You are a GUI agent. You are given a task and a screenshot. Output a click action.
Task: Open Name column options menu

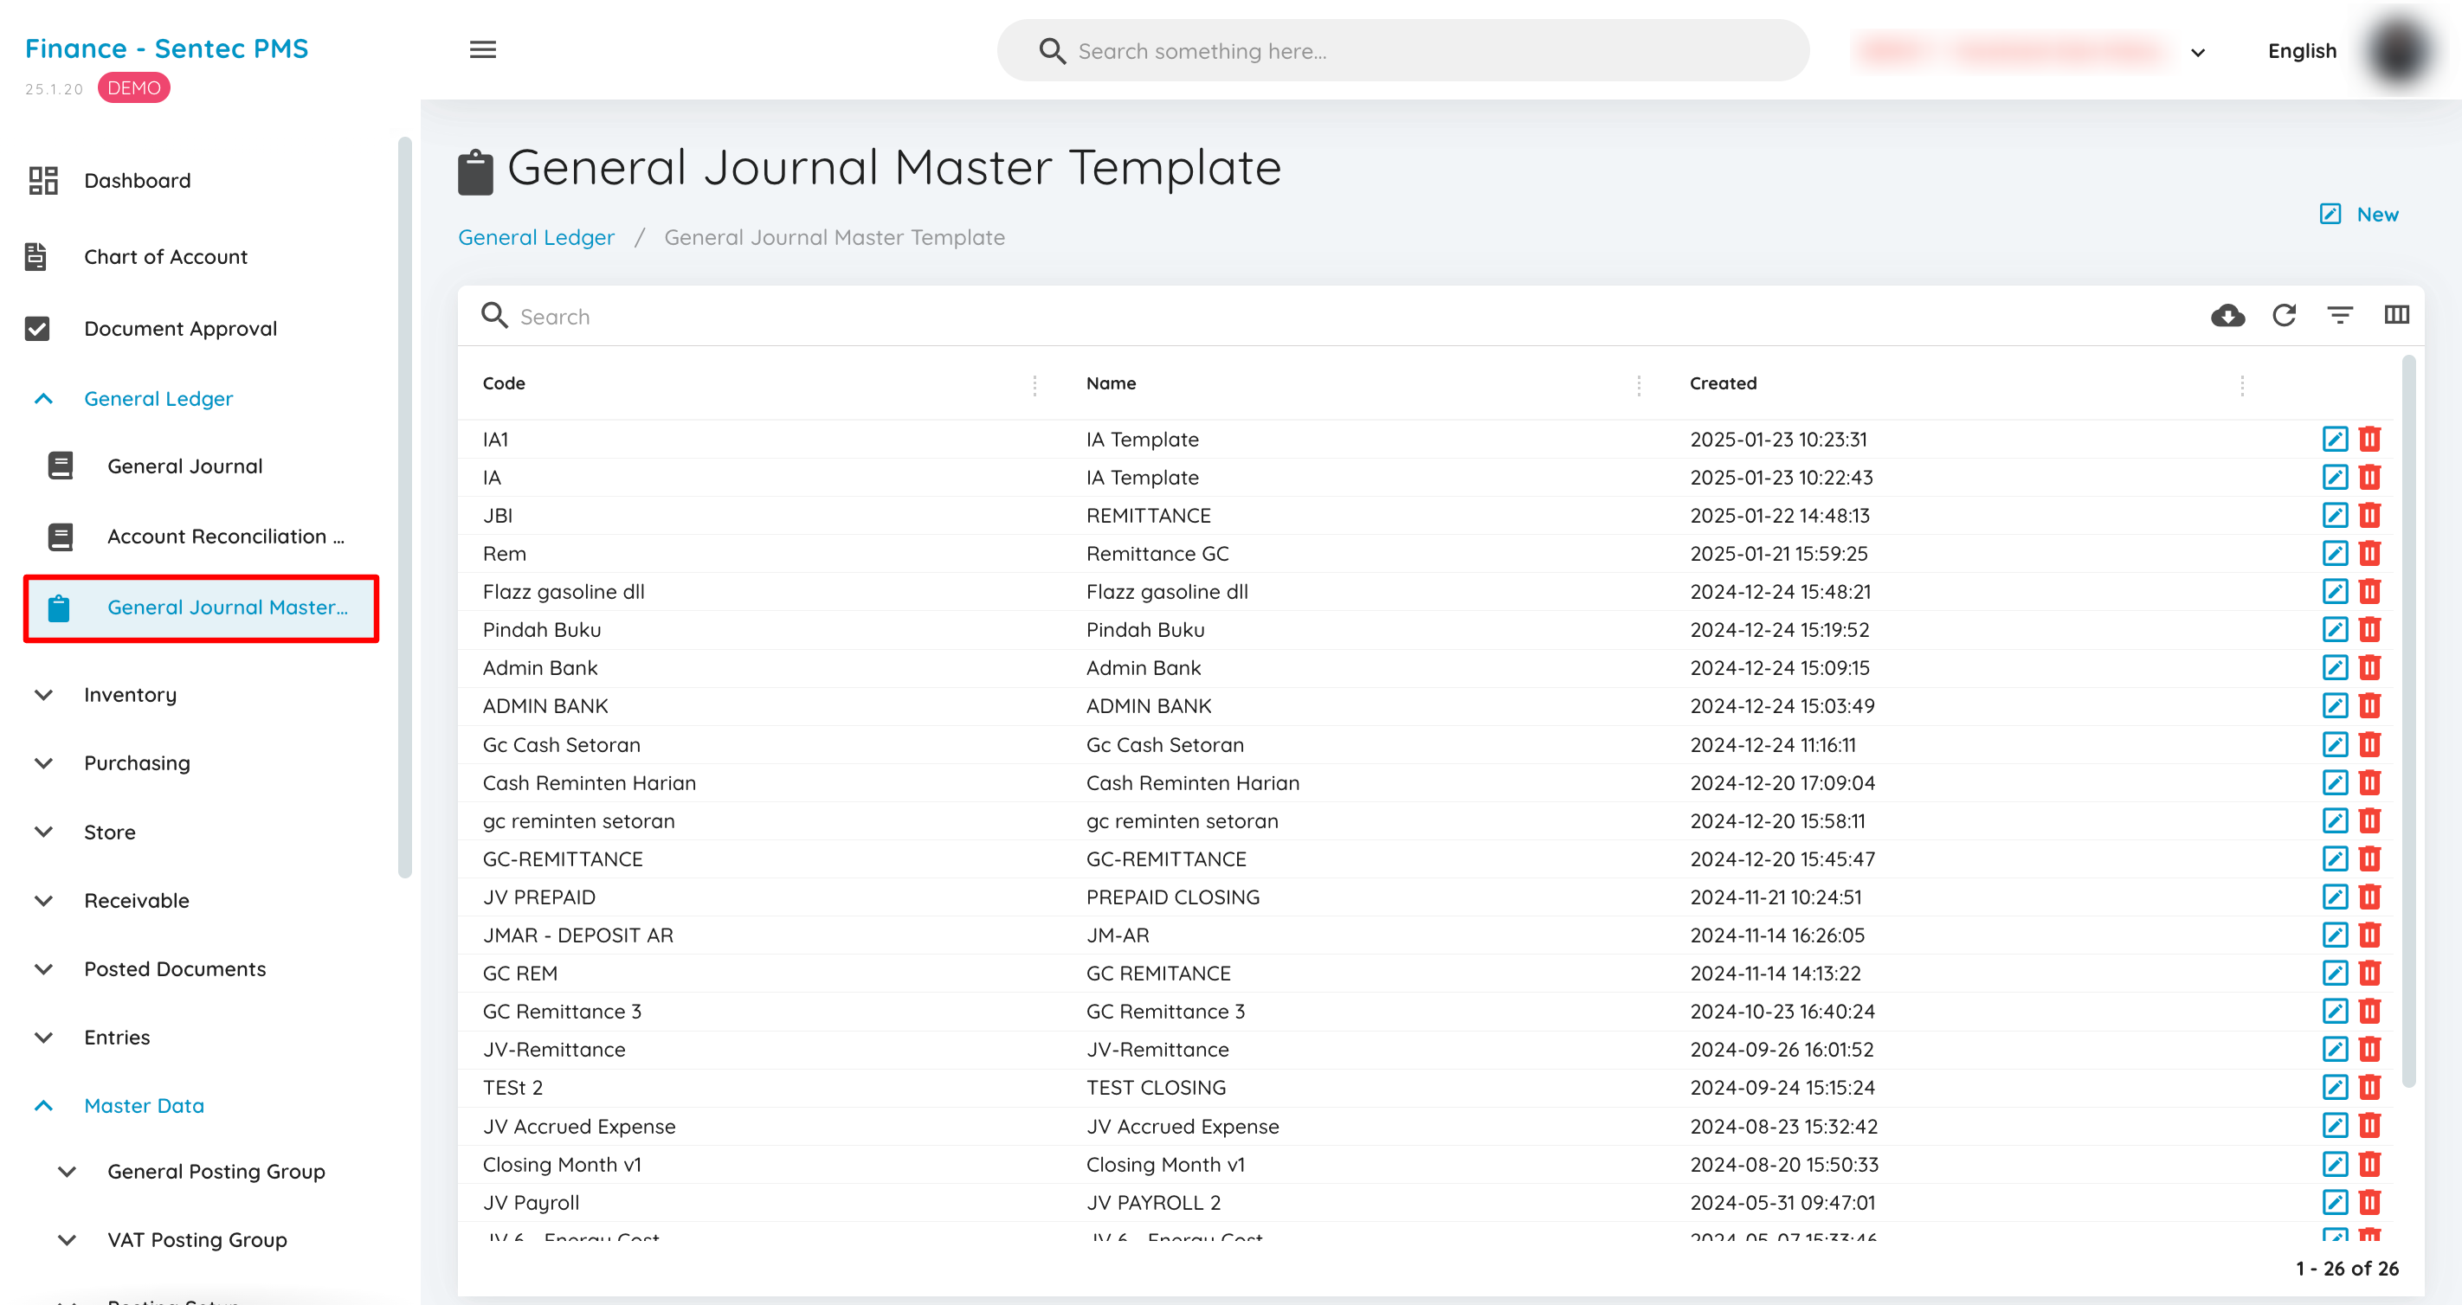1639,384
